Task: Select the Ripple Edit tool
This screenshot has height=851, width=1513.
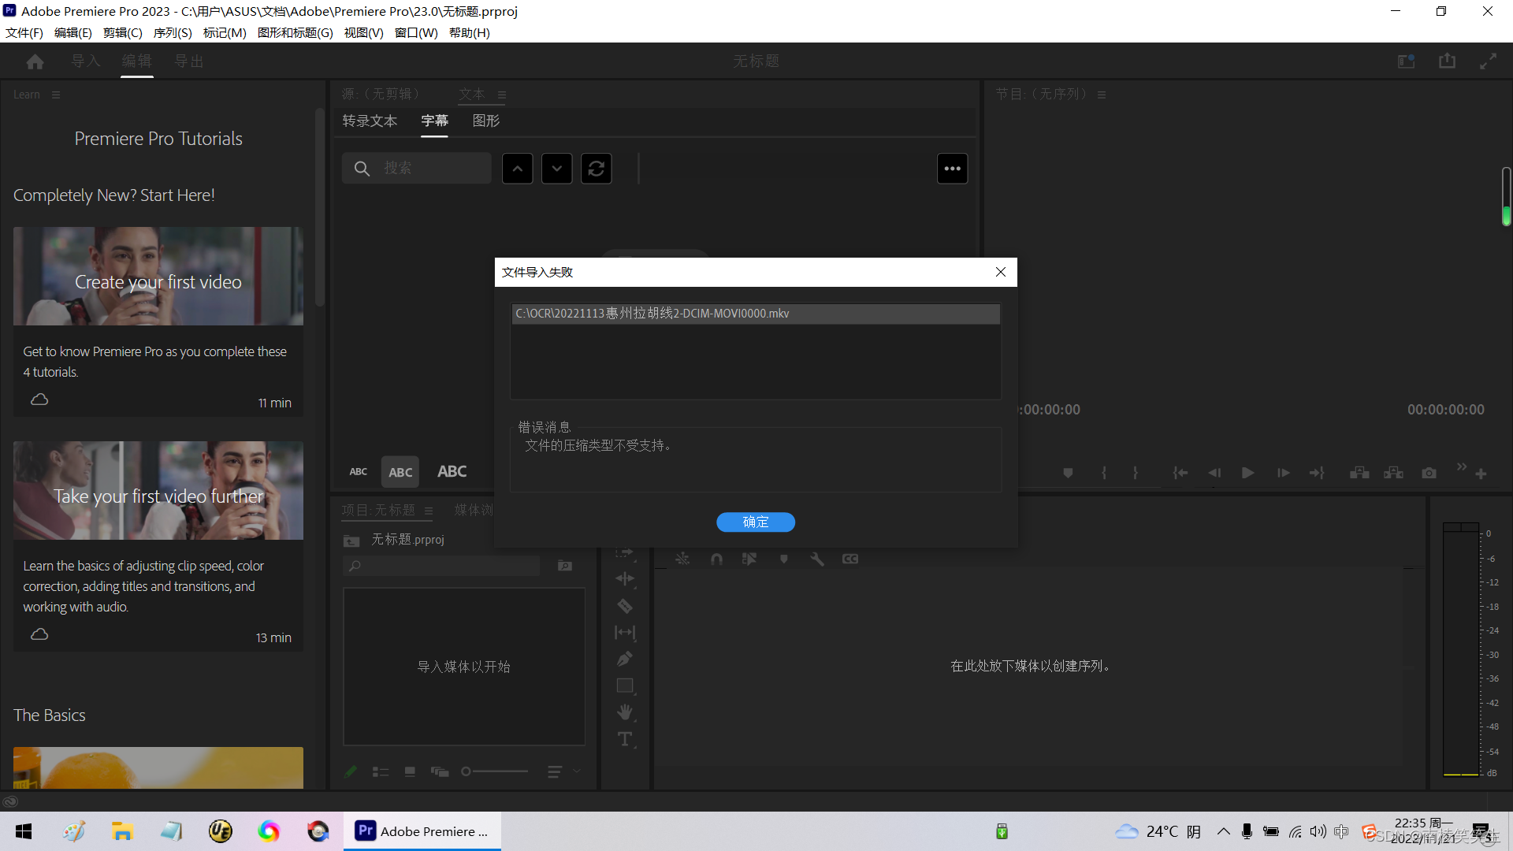Action: tap(625, 578)
